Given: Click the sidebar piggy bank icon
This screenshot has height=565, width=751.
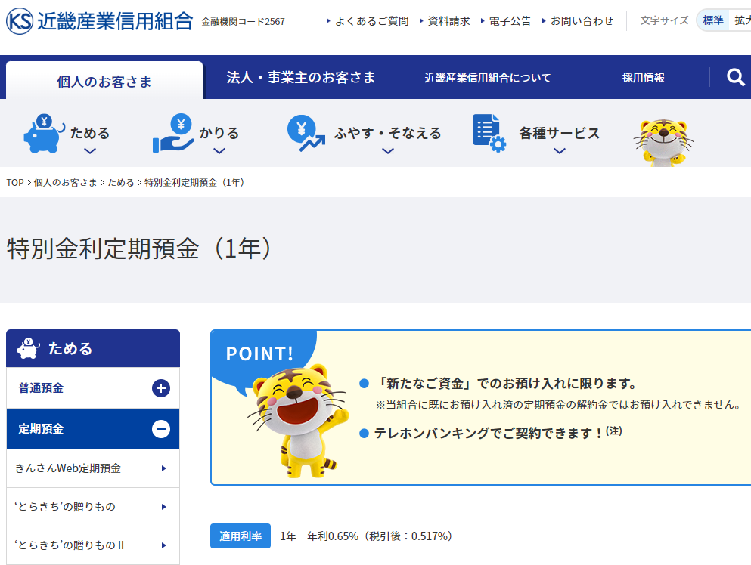Looking at the screenshot, I should 28,348.
